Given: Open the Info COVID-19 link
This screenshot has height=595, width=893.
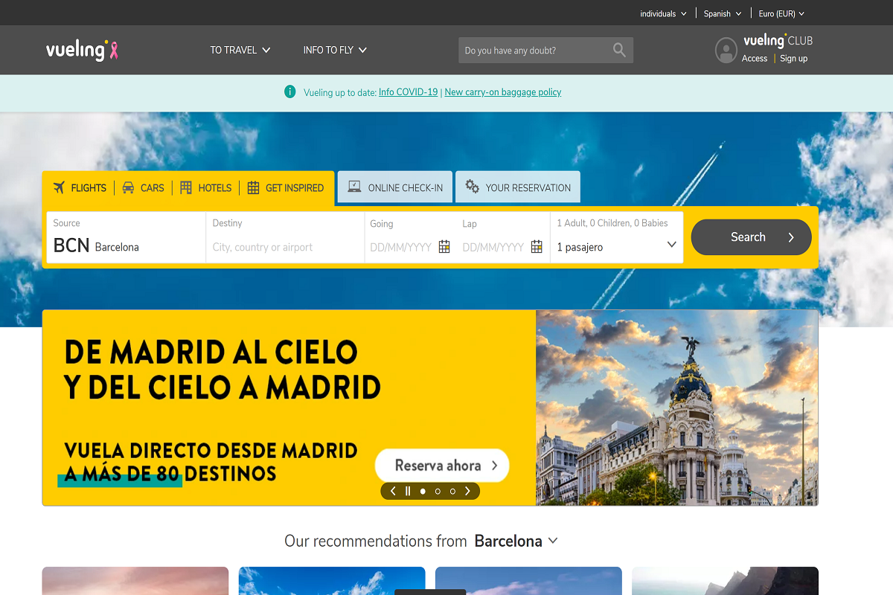Looking at the screenshot, I should [408, 92].
